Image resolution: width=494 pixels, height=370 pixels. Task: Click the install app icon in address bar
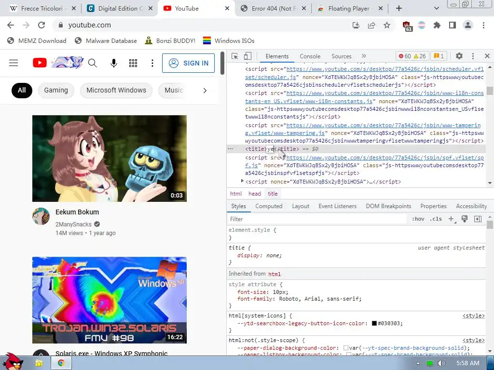(356, 25)
